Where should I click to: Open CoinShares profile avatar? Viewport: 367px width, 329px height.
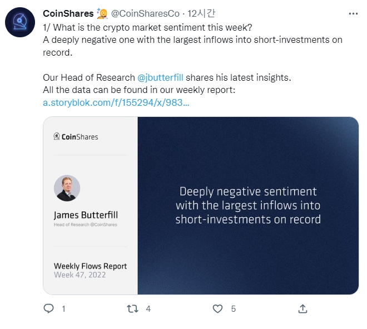(x=20, y=22)
